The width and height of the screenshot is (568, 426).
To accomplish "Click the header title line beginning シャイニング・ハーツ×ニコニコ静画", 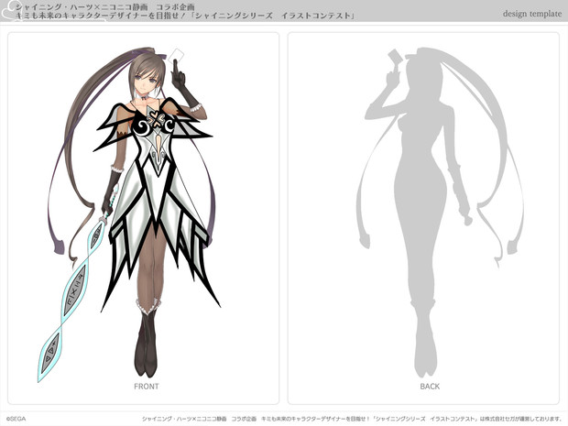I will tap(105, 6).
